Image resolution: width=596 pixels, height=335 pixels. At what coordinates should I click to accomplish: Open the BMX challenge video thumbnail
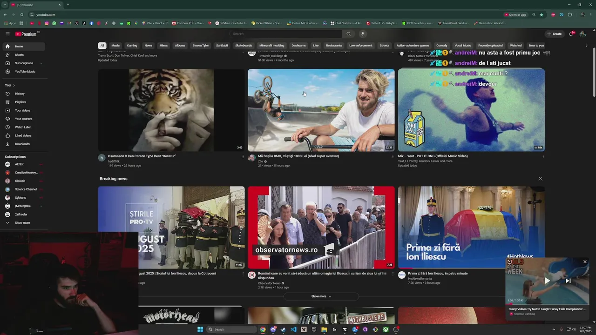321,110
